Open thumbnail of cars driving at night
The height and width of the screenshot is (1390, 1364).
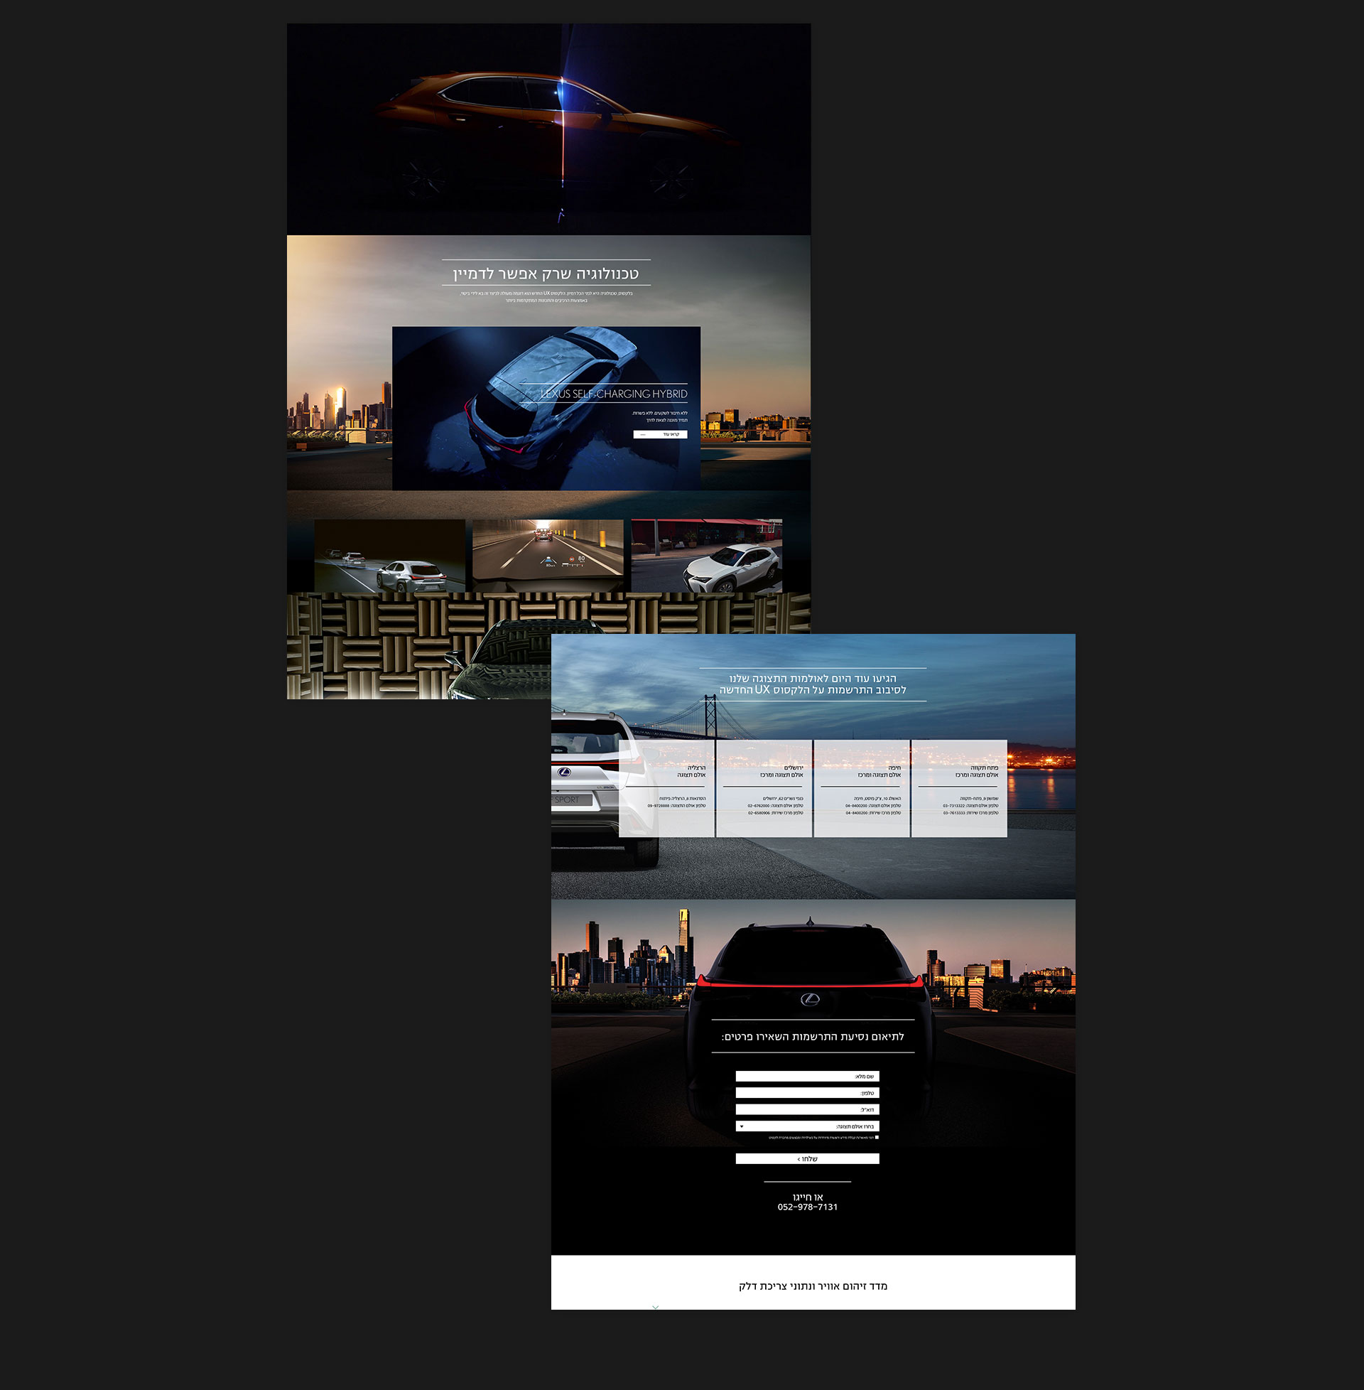390,556
